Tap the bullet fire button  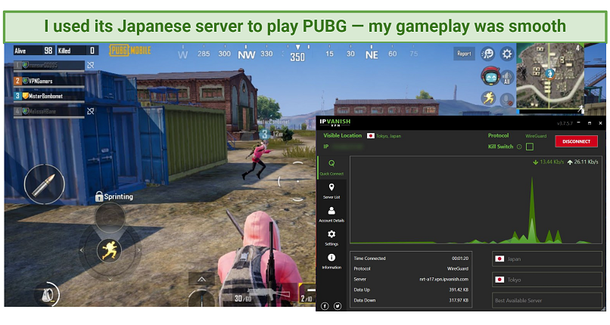coord(44,184)
